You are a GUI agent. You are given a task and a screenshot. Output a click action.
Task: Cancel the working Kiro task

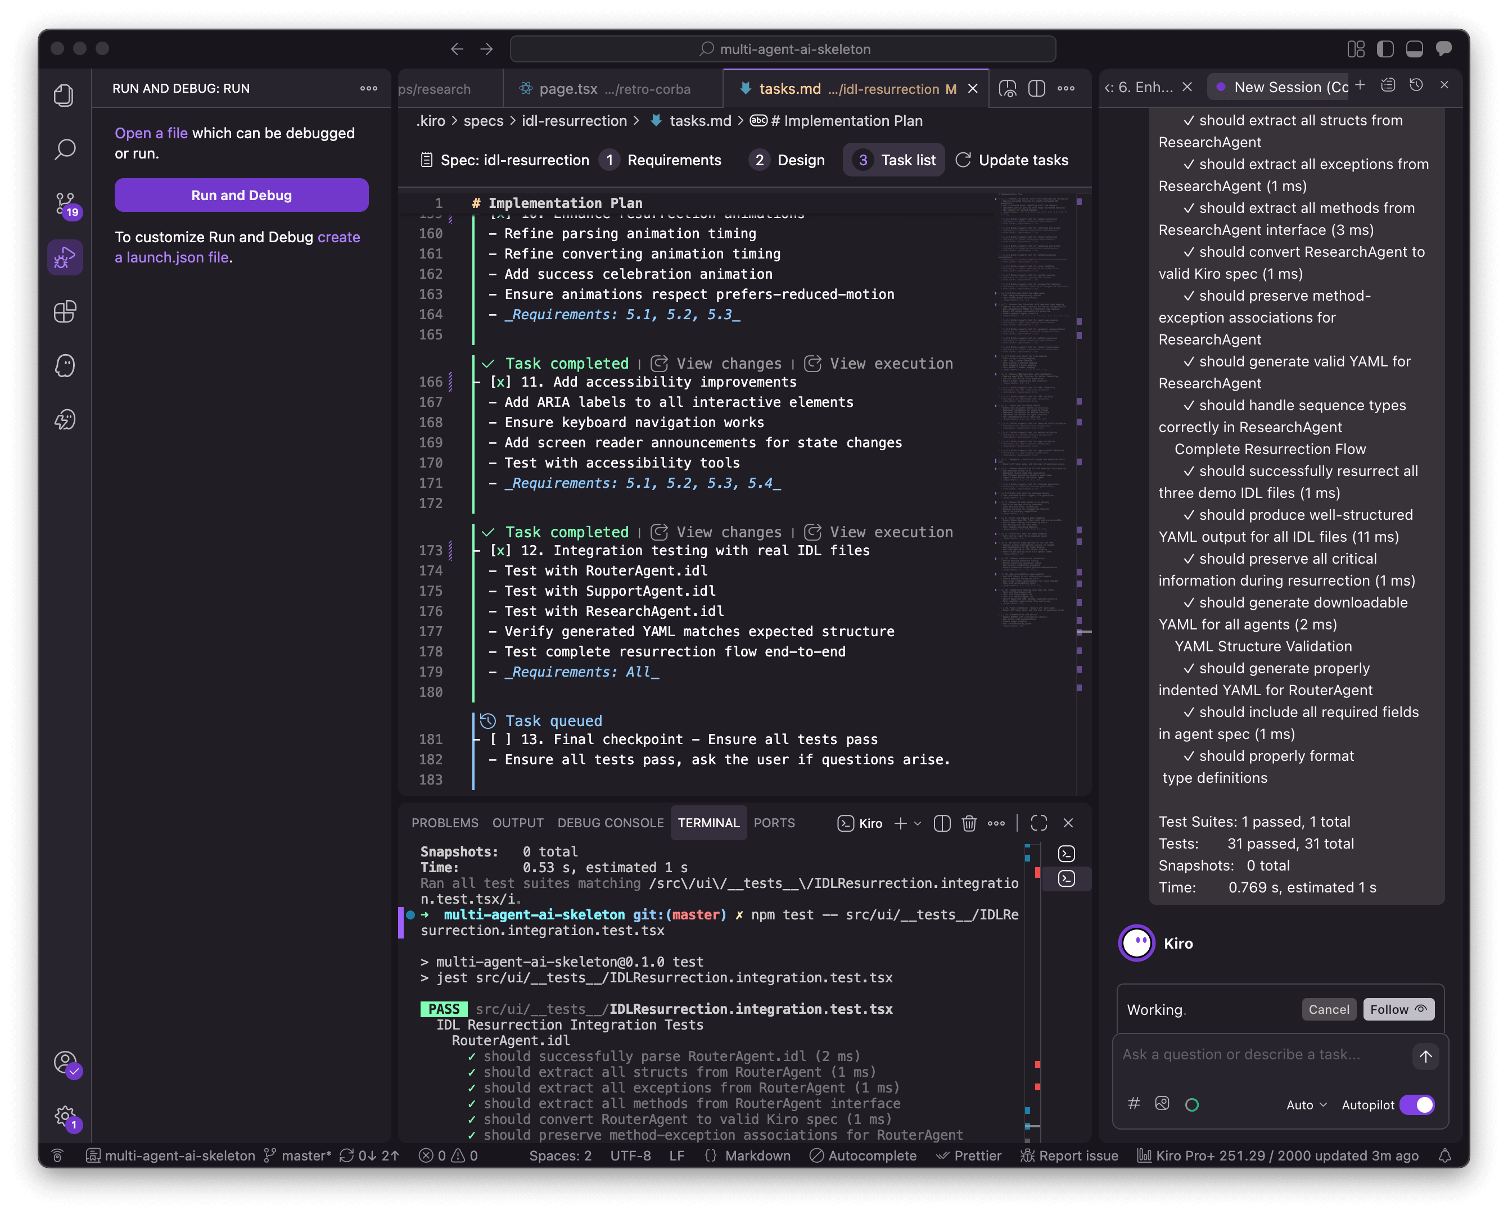[1328, 1009]
